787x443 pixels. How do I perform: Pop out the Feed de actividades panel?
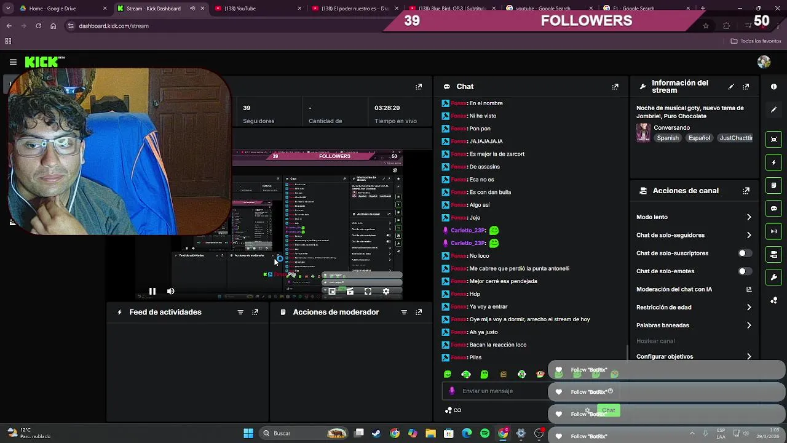point(255,312)
